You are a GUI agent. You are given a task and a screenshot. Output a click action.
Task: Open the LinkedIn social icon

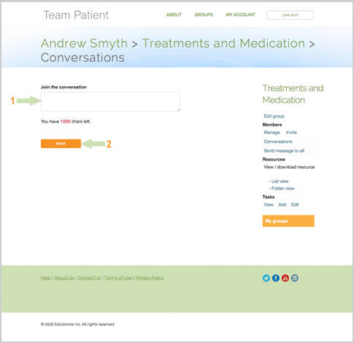pyautogui.click(x=295, y=278)
